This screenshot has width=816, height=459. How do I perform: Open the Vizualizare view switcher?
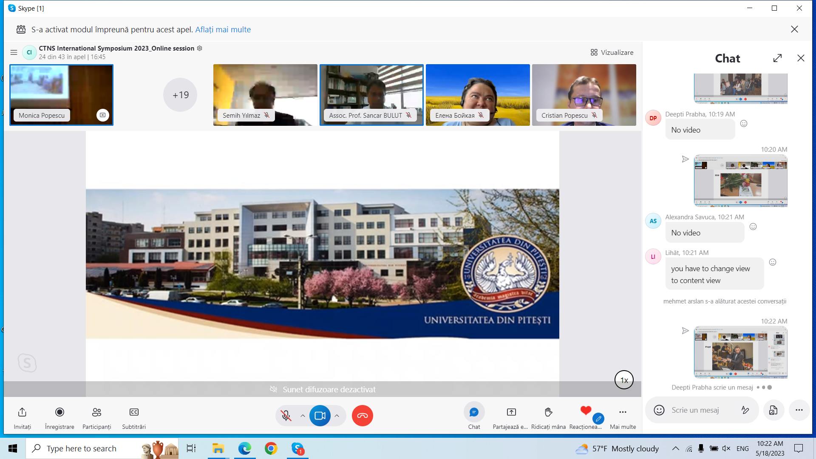612,52
